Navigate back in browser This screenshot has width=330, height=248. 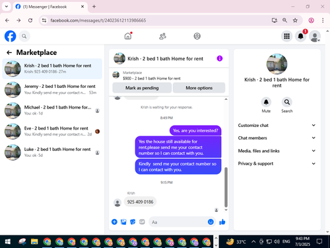7,21
